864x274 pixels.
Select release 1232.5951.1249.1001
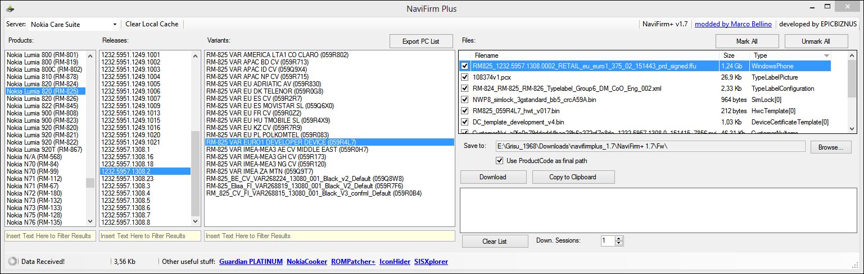point(130,55)
